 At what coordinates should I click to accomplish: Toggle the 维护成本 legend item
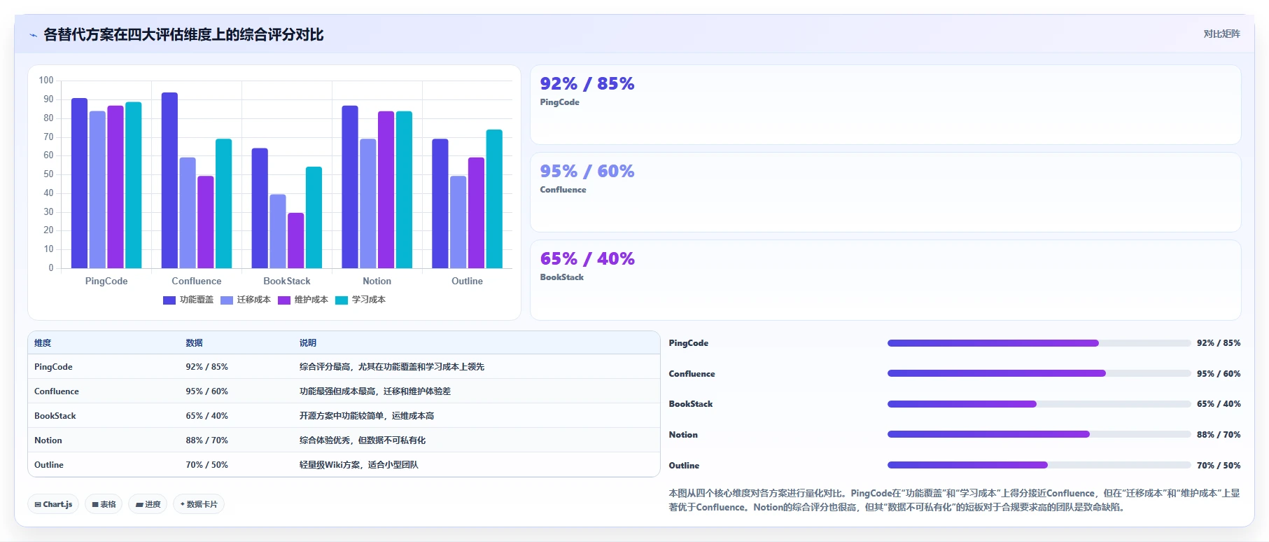(303, 300)
